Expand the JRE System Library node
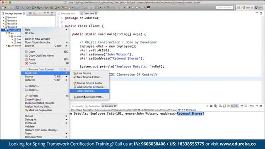265x149 pixels. (7, 46)
